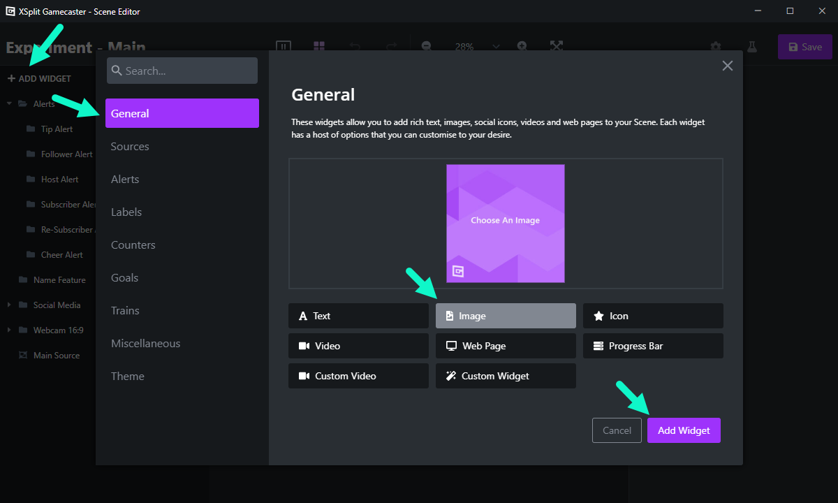
Task: Select the Text widget type
Action: click(x=358, y=316)
